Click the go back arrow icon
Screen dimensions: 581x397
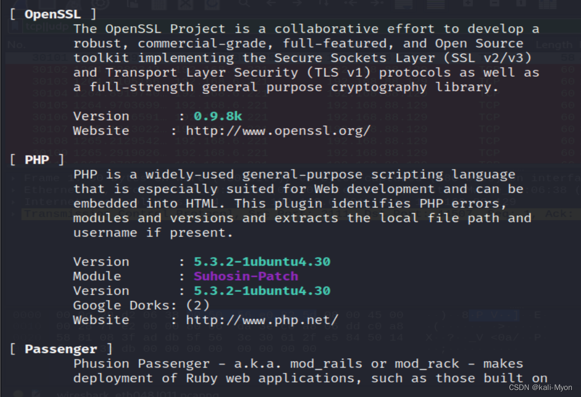(x=271, y=3)
